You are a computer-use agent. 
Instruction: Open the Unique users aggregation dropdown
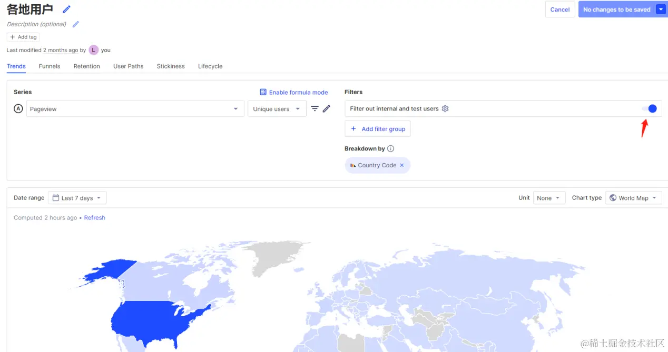click(x=277, y=109)
